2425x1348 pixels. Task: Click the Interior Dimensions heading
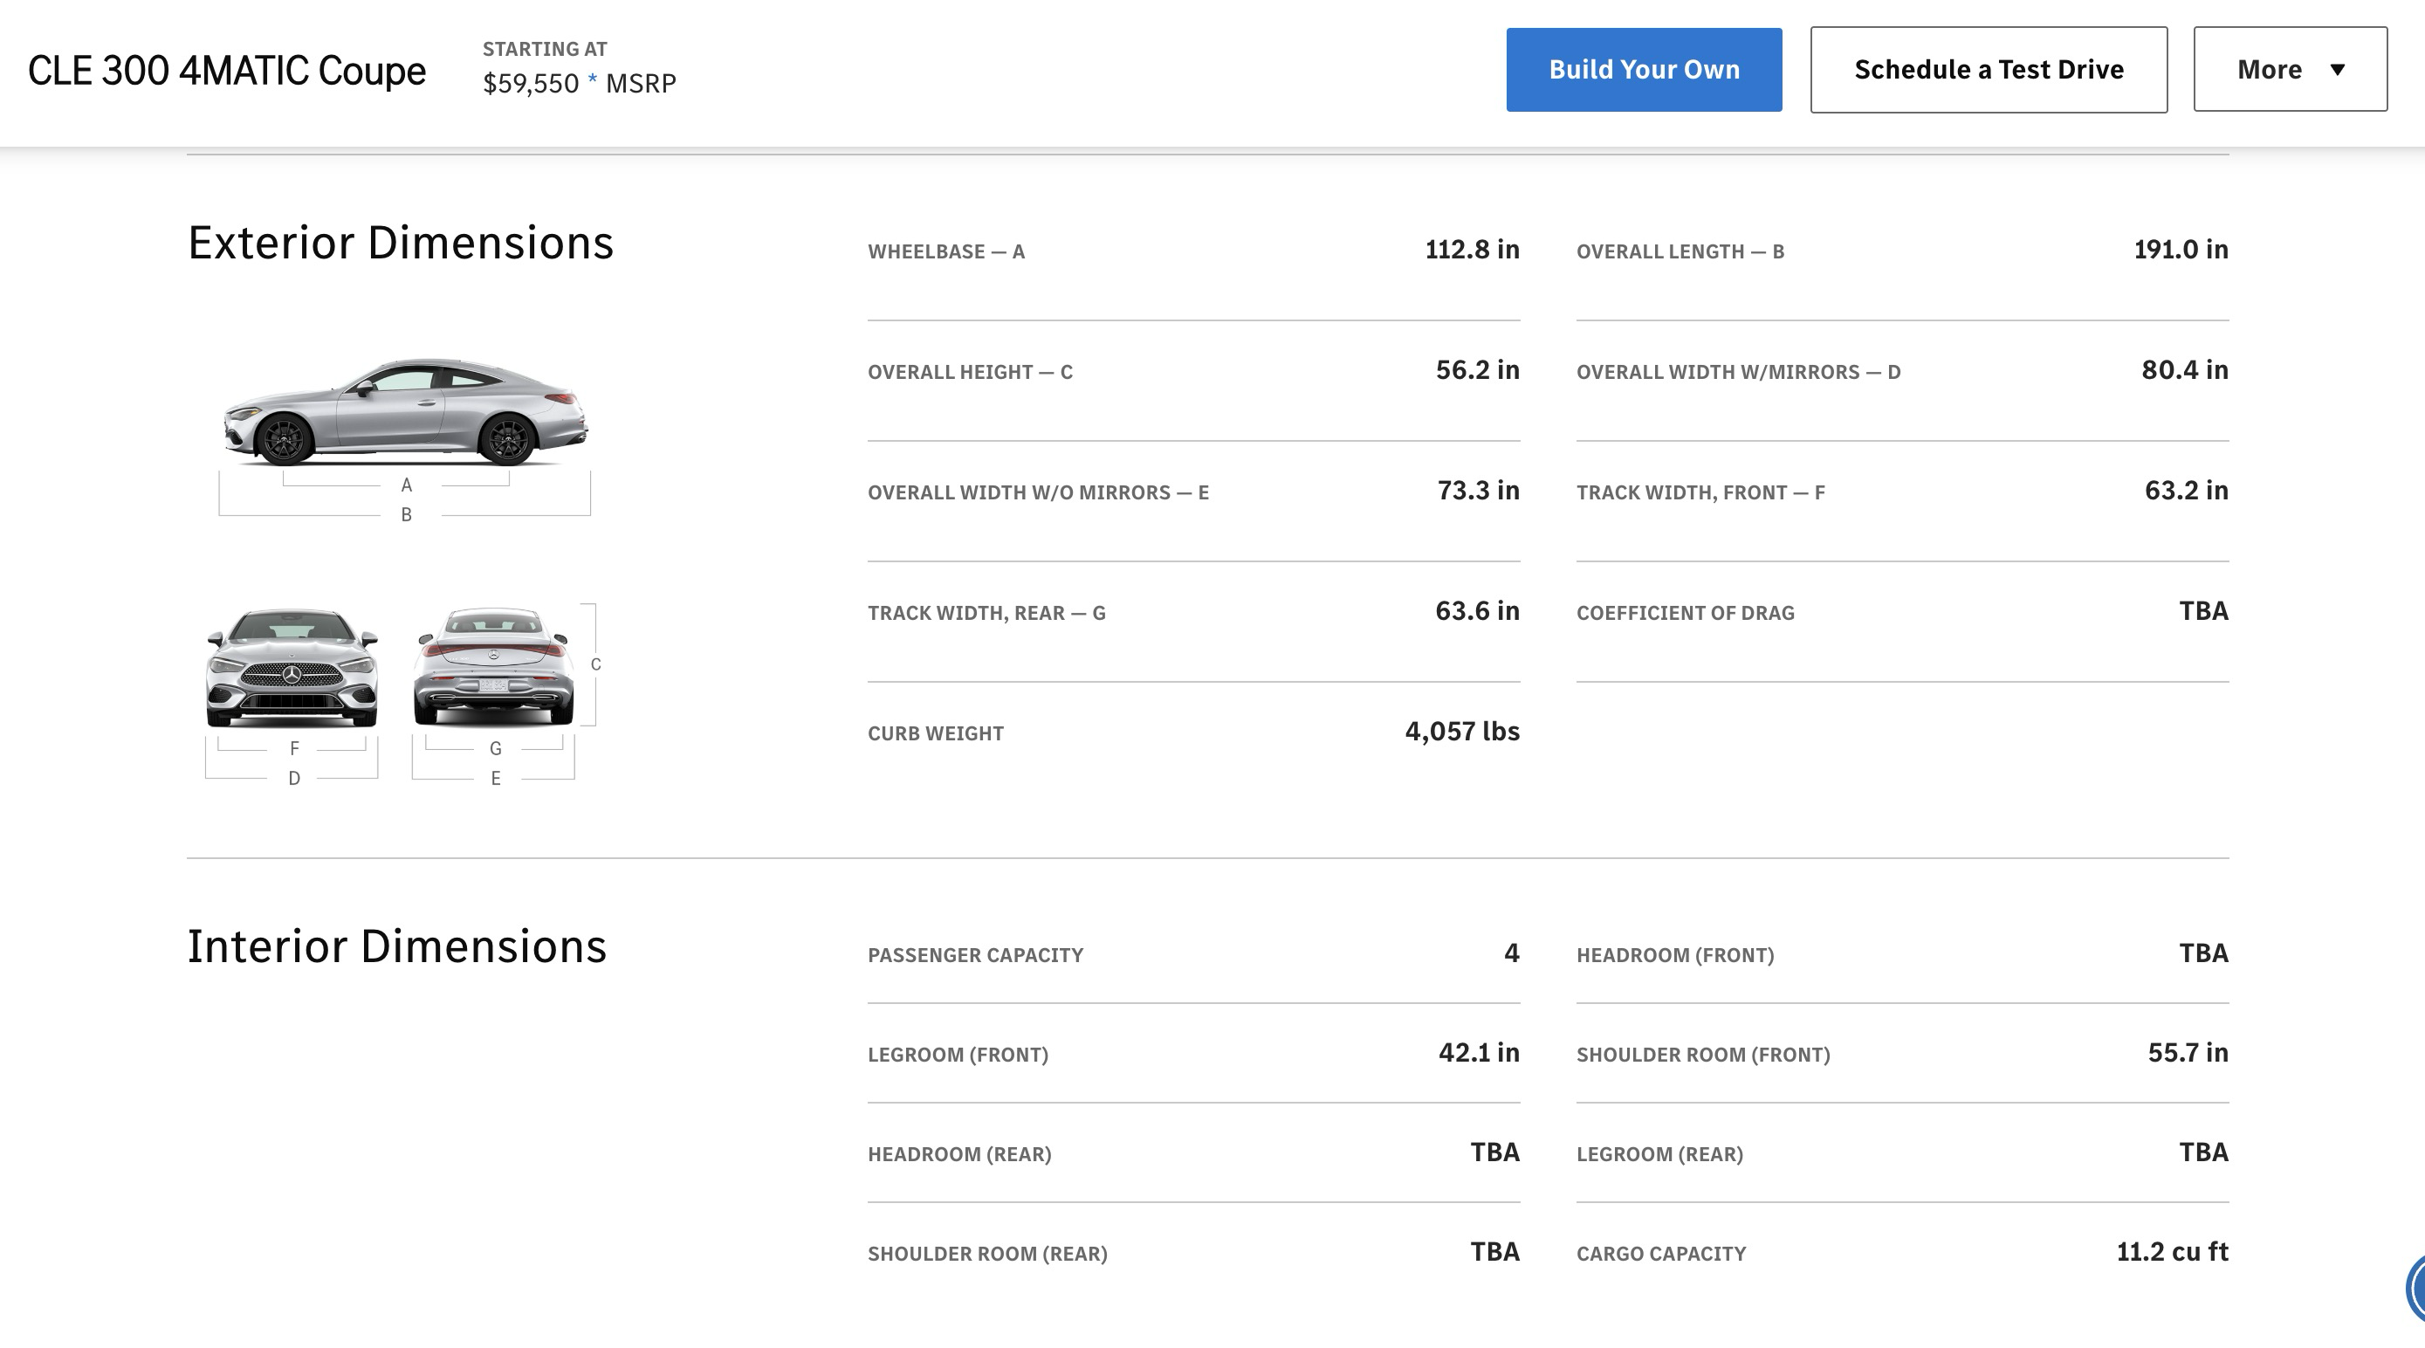(x=396, y=946)
